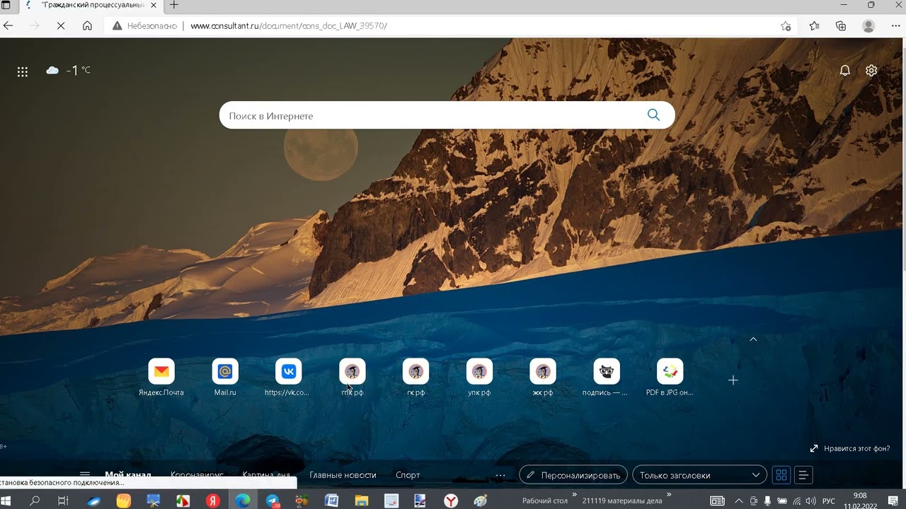Open the browser Settings and more menu

click(x=895, y=25)
